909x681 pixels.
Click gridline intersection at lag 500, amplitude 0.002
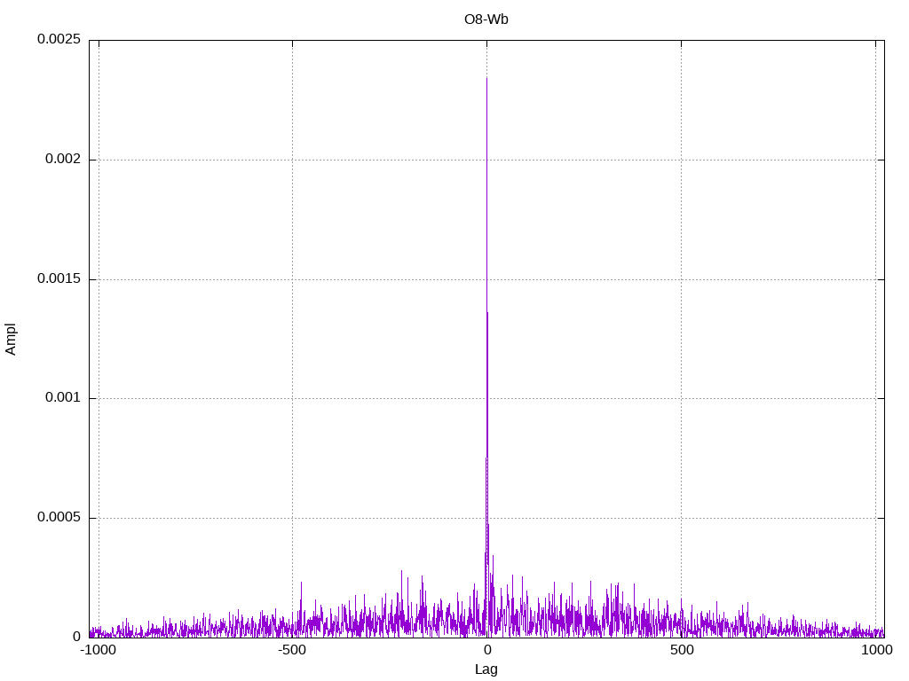click(681, 160)
